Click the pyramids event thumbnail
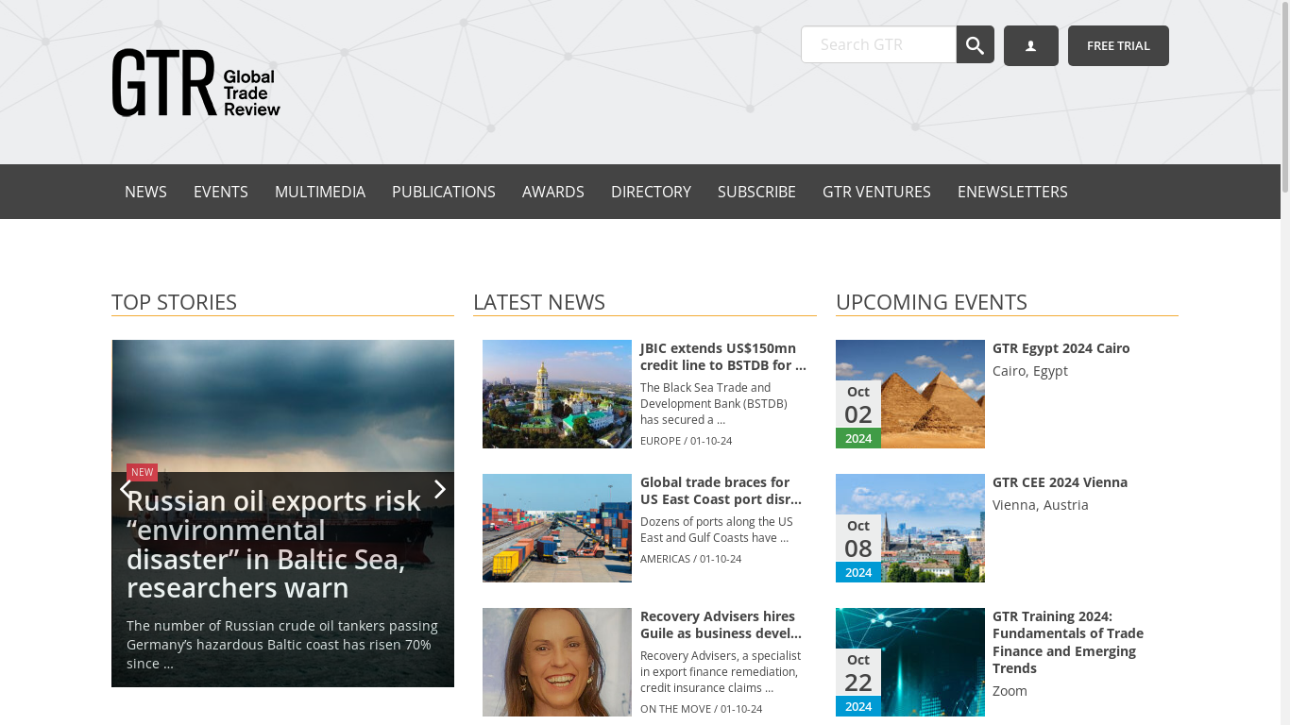Viewport: 1290px width, 725px height. click(910, 394)
